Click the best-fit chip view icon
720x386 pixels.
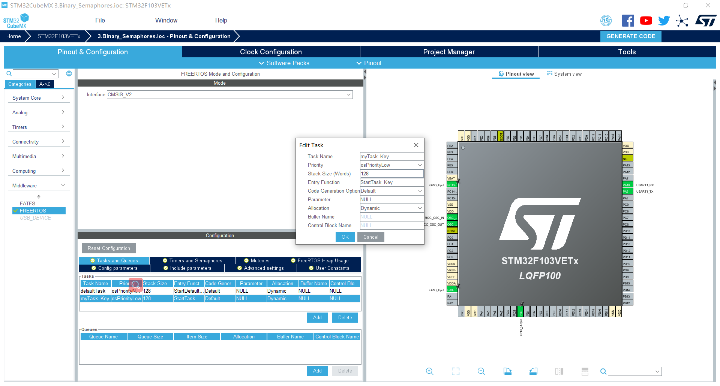tap(455, 371)
